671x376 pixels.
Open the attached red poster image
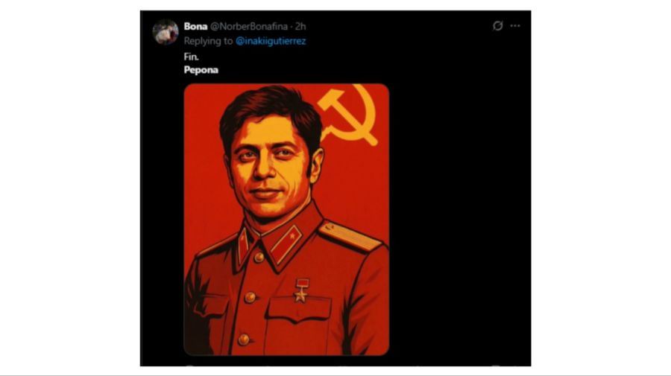286,219
